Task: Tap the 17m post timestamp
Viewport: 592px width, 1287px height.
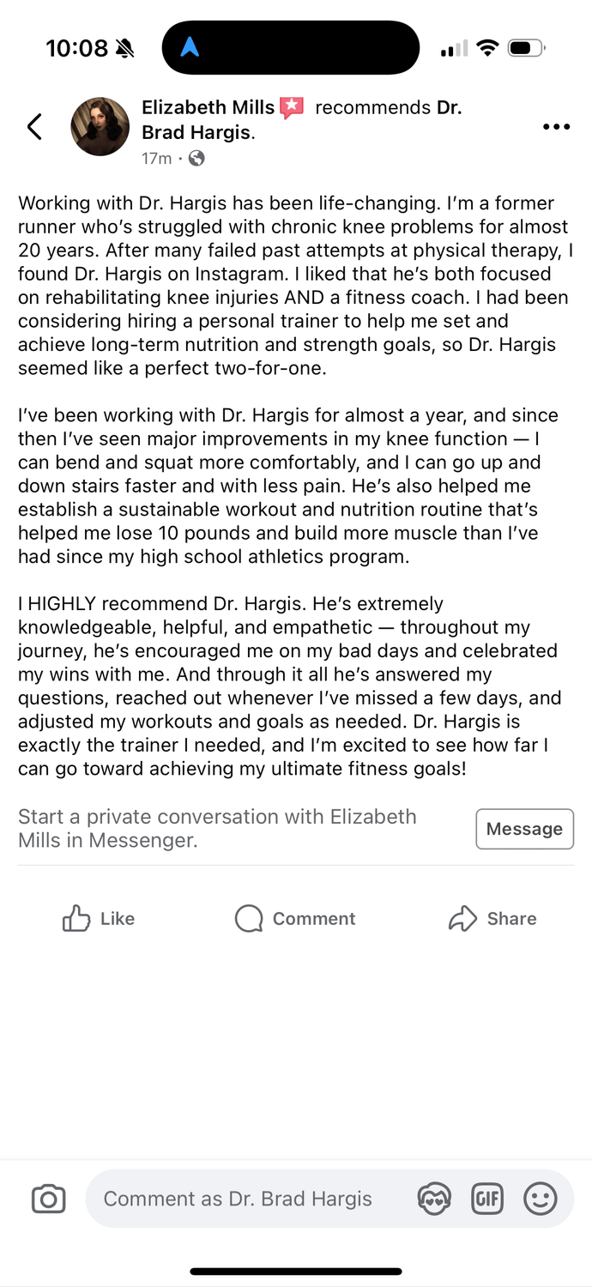Action: 156,158
